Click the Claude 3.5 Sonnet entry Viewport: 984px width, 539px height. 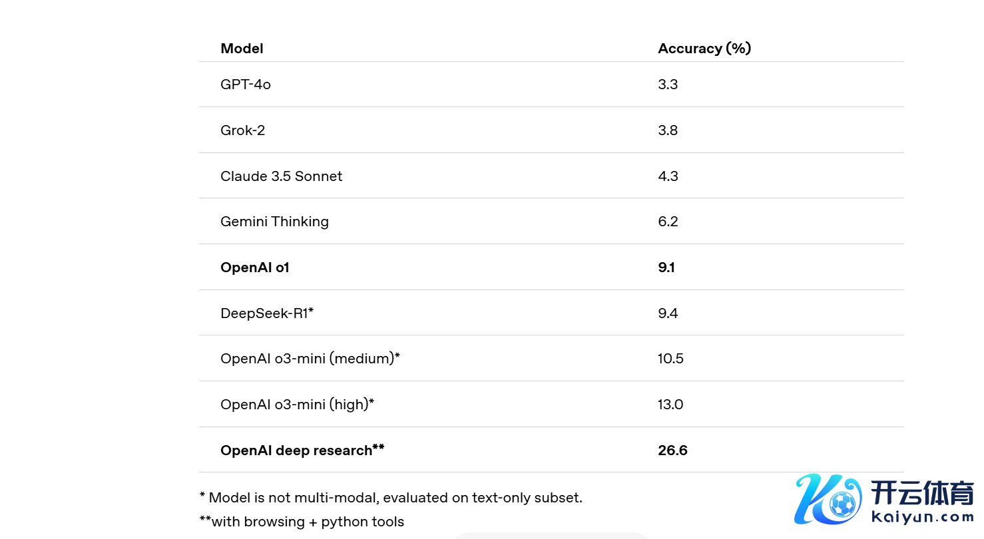click(x=281, y=176)
